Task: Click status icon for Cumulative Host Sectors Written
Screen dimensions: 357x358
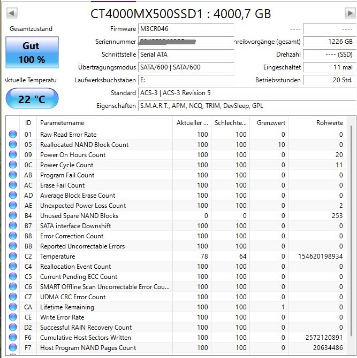Action: [x=13, y=338]
